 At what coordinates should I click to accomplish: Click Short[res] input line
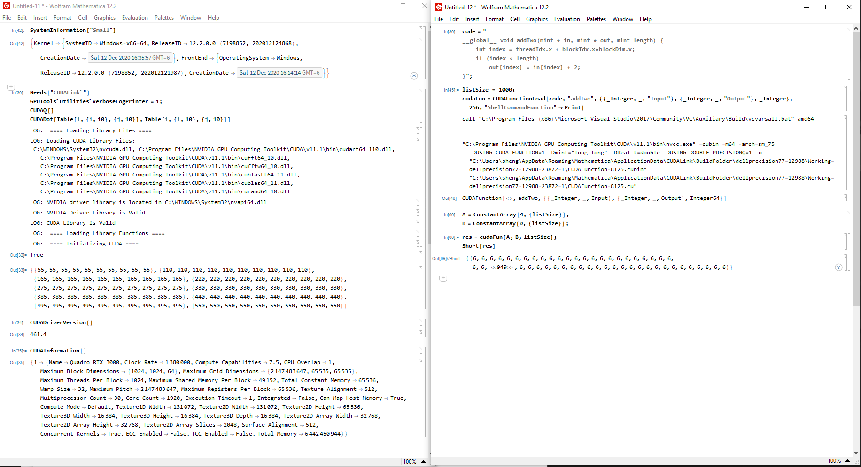pos(479,246)
